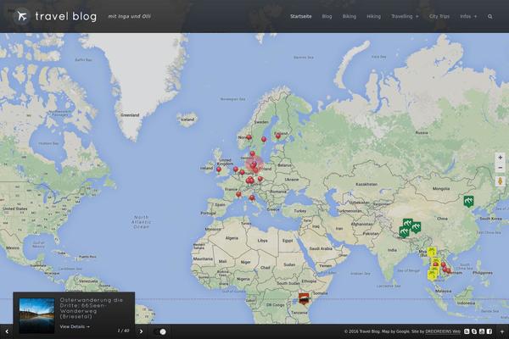Click the green hiking marker in northeast China
509x339 pixels.
coord(468,201)
